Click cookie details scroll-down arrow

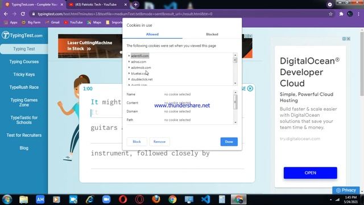point(235,122)
